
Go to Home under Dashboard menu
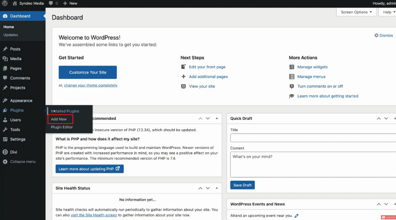click(x=9, y=27)
